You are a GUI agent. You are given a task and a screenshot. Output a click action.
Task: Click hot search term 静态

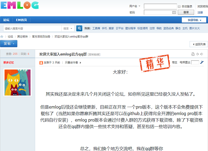click(x=178, y=28)
